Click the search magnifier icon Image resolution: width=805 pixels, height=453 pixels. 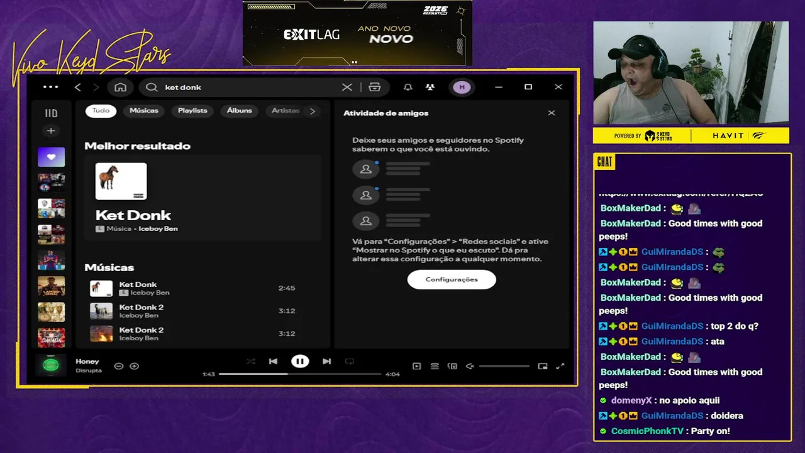(152, 87)
